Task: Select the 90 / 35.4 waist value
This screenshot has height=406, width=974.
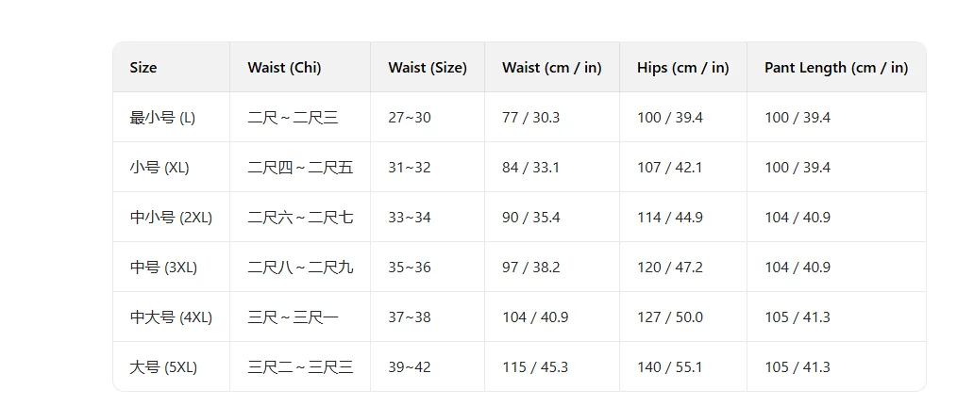Action: pos(531,218)
